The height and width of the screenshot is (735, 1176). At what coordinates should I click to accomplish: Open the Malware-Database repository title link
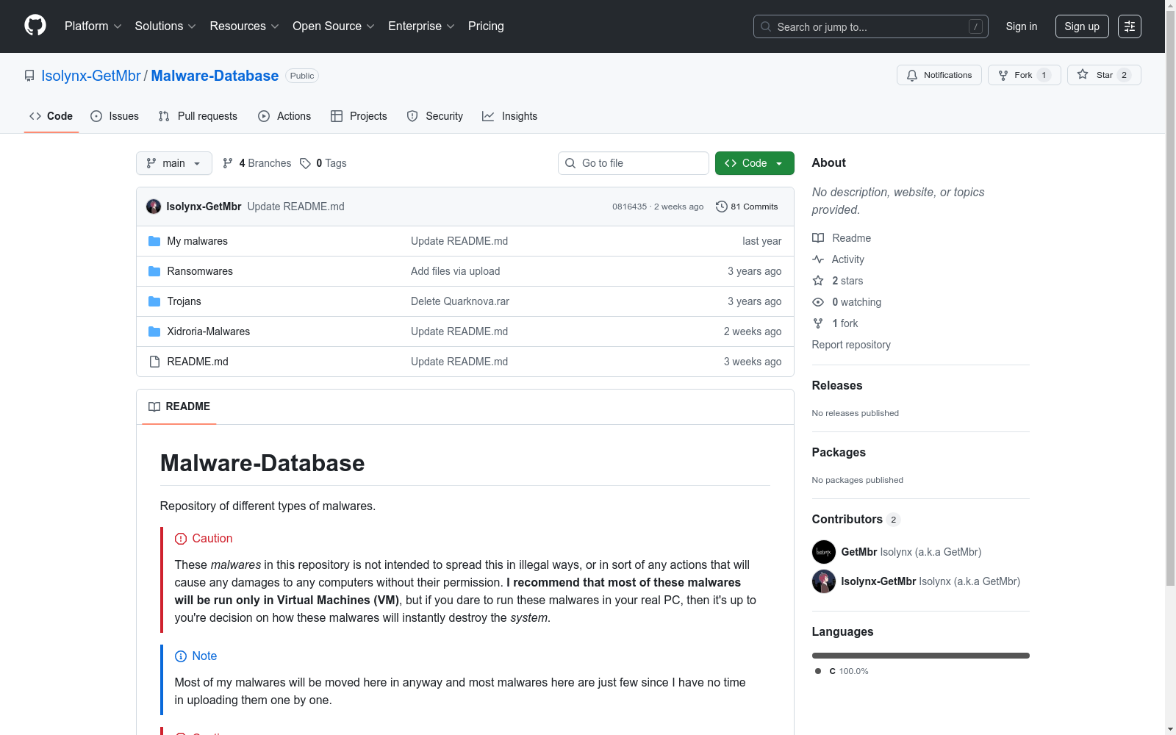tap(215, 76)
